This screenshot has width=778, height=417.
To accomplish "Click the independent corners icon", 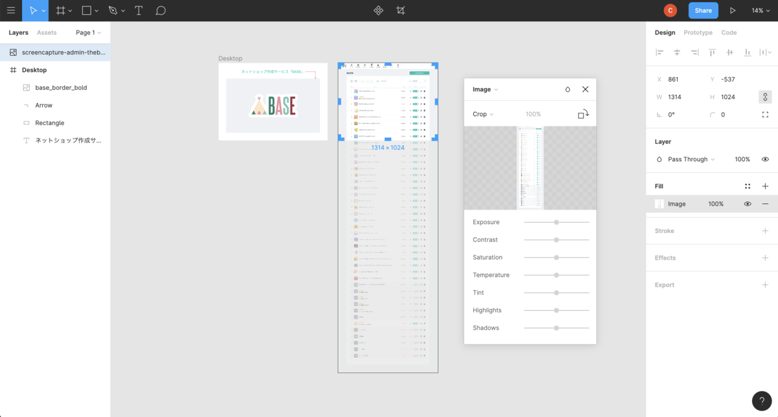I will click(x=765, y=115).
